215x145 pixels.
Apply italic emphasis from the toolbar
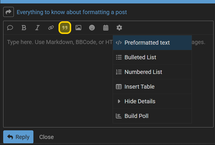37,28
